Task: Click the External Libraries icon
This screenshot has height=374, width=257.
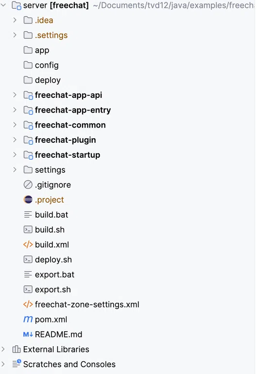Action: coord(17,349)
